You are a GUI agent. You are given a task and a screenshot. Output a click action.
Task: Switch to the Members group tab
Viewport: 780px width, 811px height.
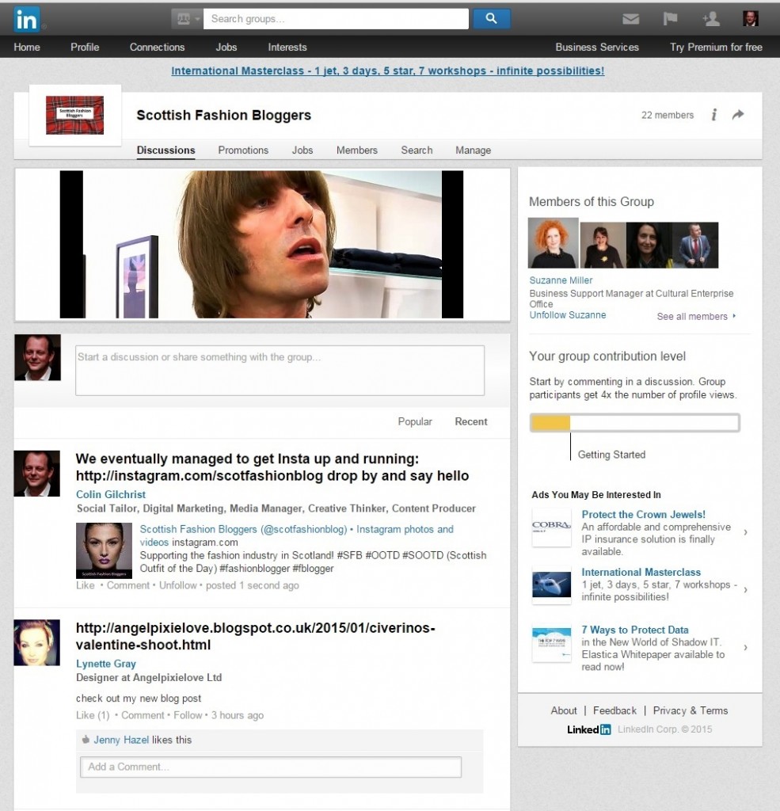pyautogui.click(x=357, y=150)
